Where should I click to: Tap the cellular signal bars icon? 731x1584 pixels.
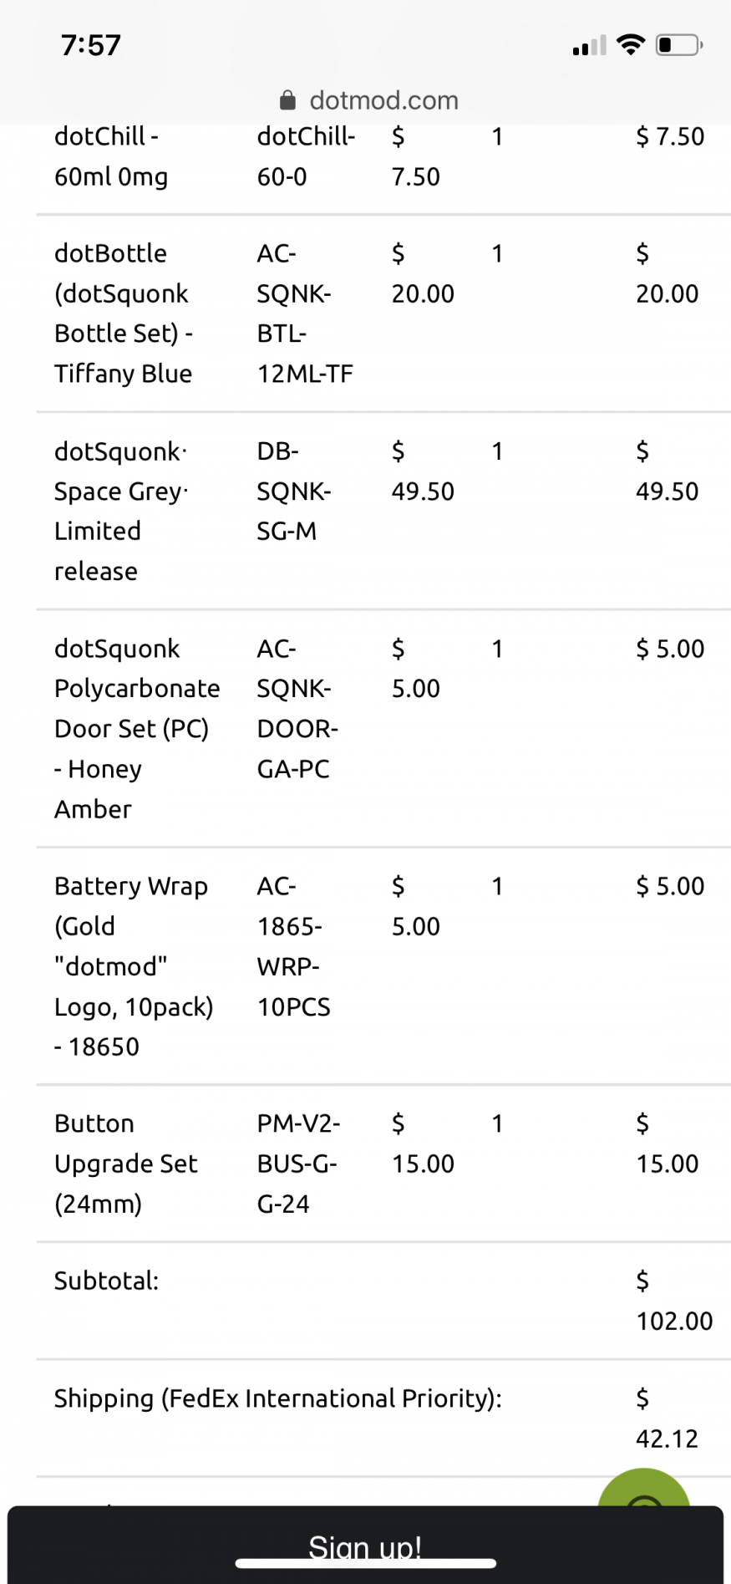(x=589, y=46)
